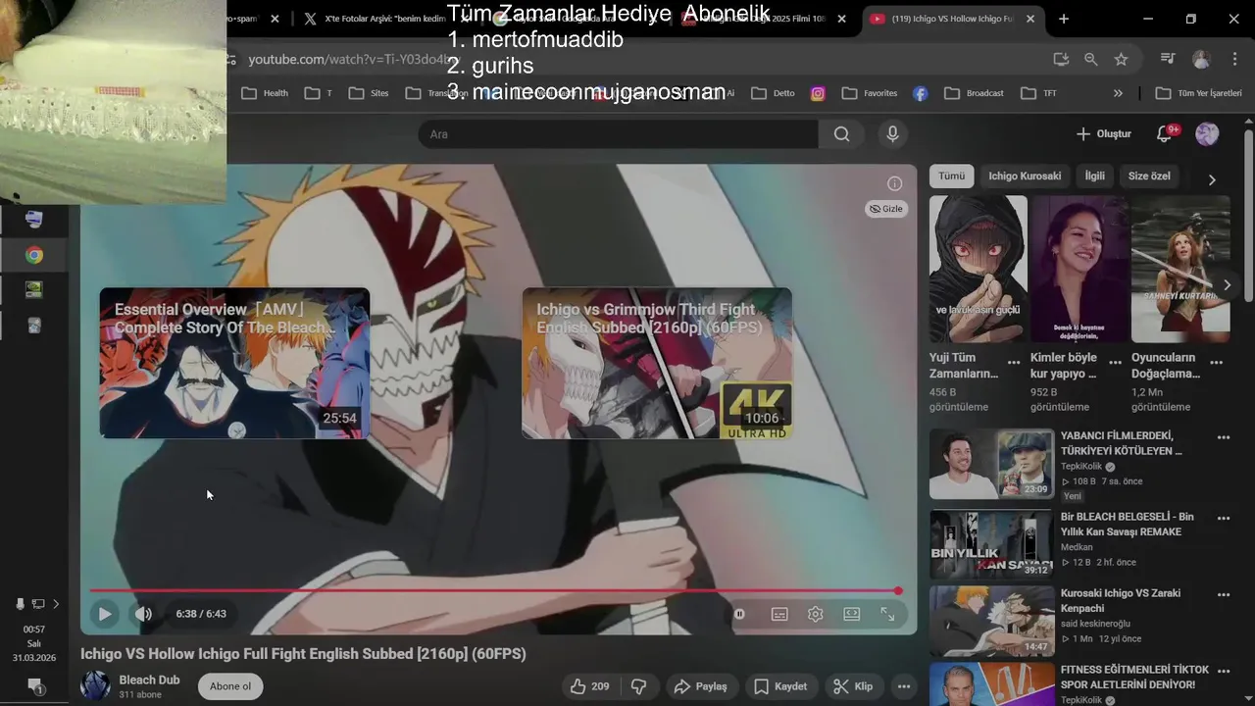This screenshot has height=706, width=1255.
Task: Open Kurosaki Ichigo VS Zaraki Kenpachi video
Action: 1121,600
